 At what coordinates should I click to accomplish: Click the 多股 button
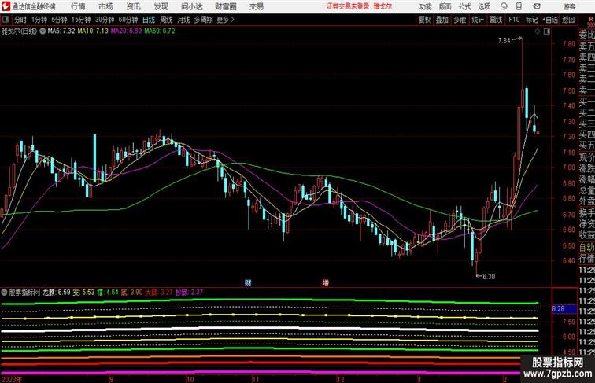[x=460, y=20]
